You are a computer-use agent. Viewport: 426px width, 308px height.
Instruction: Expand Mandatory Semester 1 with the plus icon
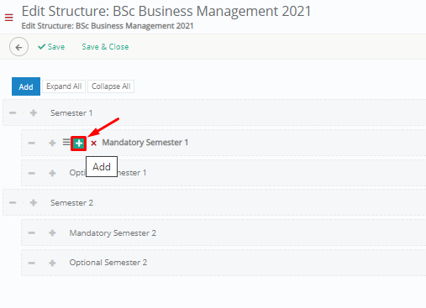pyautogui.click(x=52, y=144)
